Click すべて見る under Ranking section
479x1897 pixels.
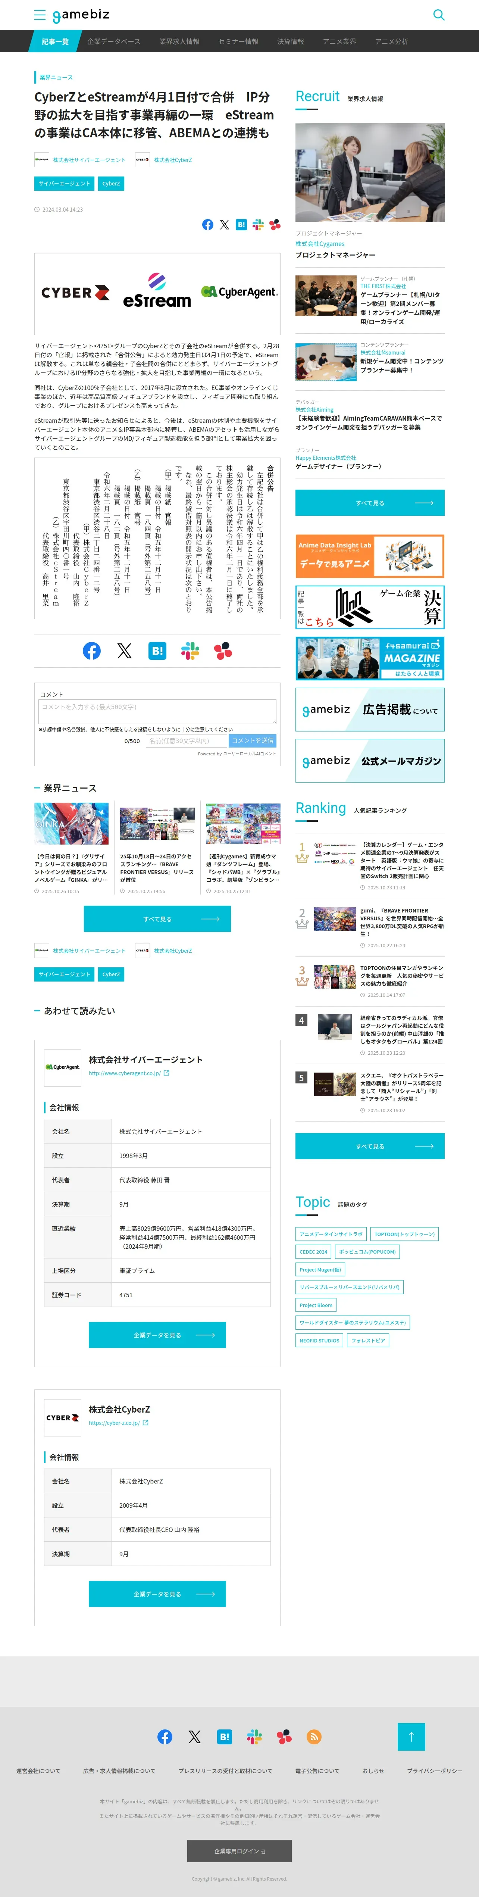click(x=369, y=1146)
